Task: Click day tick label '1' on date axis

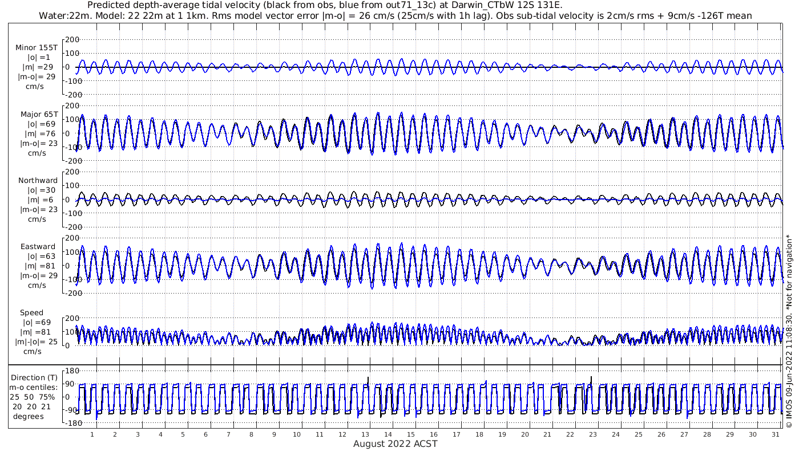Action: coord(92,434)
